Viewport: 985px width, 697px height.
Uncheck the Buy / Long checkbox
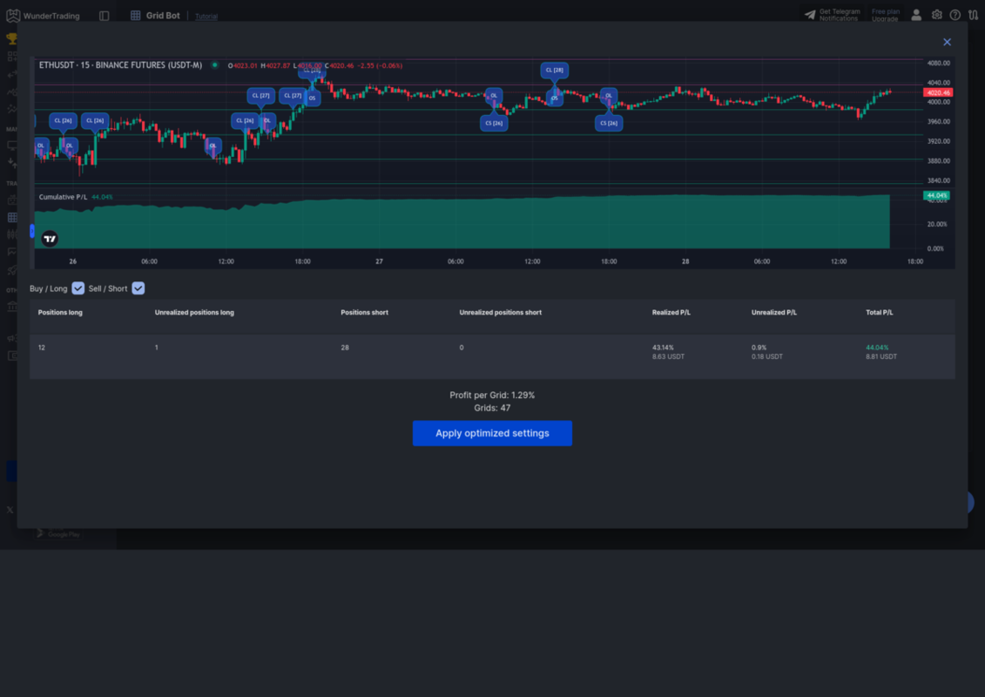pos(78,288)
